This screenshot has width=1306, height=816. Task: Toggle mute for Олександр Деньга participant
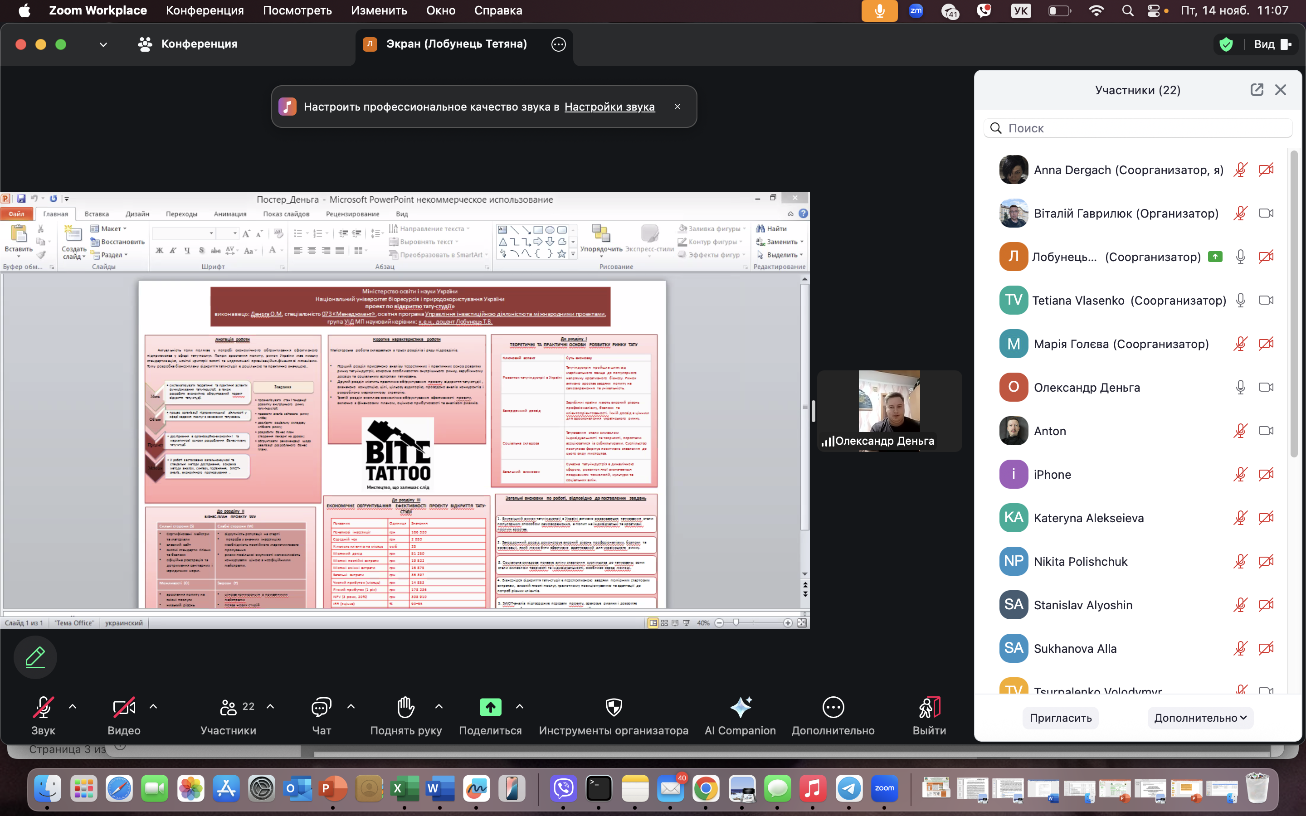(1240, 387)
